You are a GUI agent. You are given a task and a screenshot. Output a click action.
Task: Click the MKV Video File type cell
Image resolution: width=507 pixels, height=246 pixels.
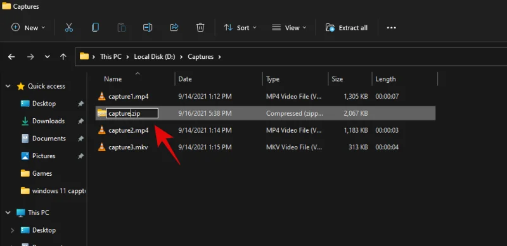[294, 147]
